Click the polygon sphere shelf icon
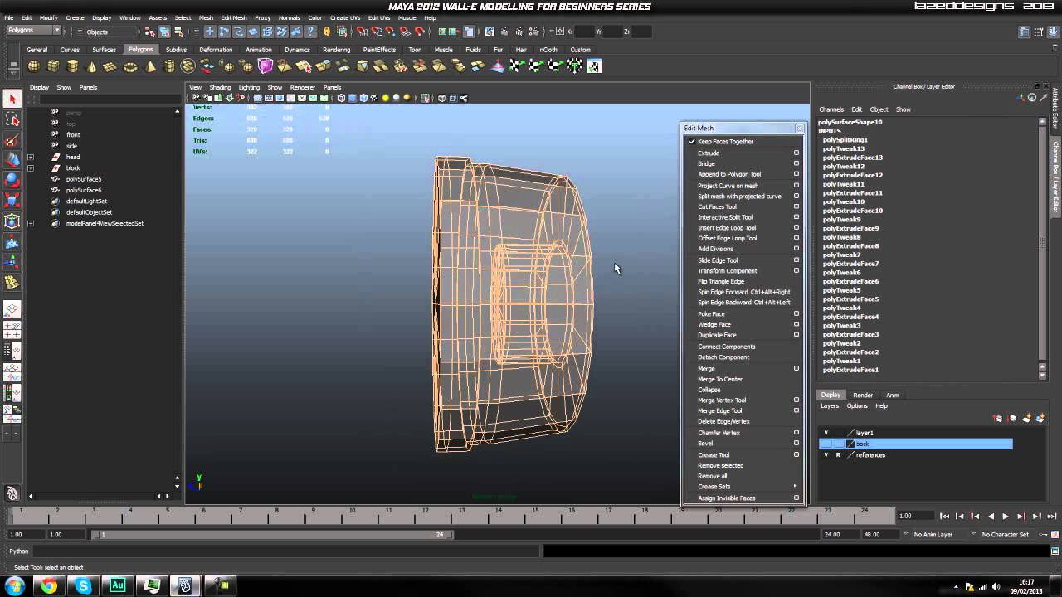 tap(34, 66)
